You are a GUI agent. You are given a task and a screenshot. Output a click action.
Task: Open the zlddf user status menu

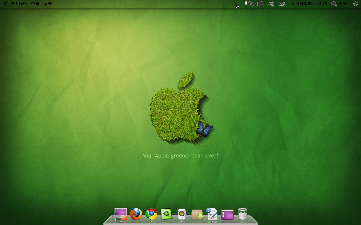340,4
